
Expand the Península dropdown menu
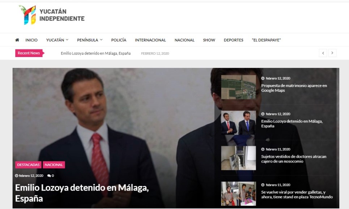pos(90,40)
